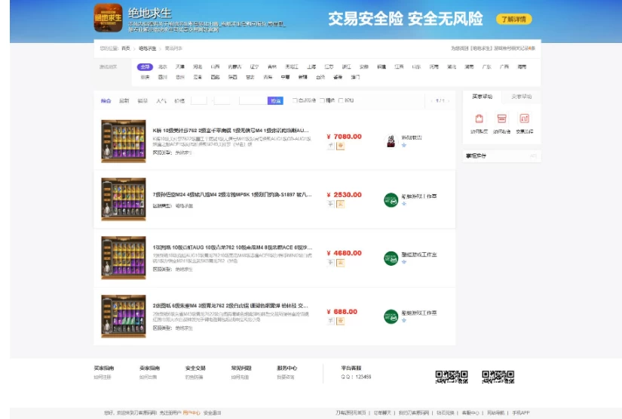Open 绝地求生 breadcrumb link
This screenshot has width=622, height=419.
coord(147,48)
